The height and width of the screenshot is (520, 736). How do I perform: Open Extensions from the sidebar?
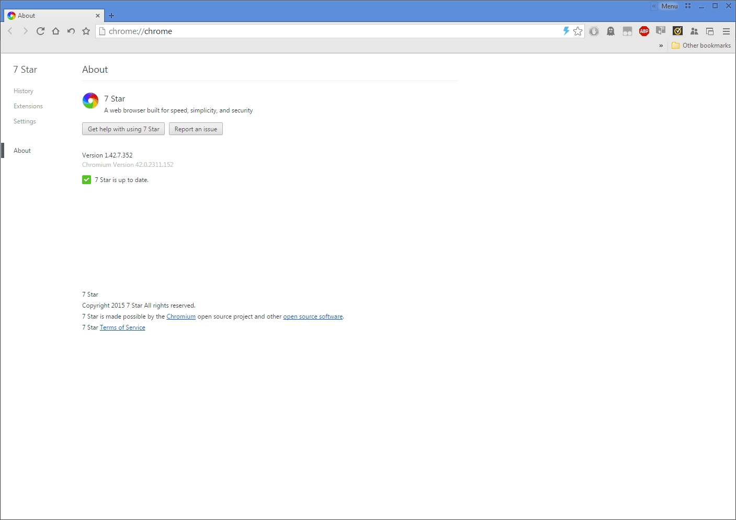28,106
